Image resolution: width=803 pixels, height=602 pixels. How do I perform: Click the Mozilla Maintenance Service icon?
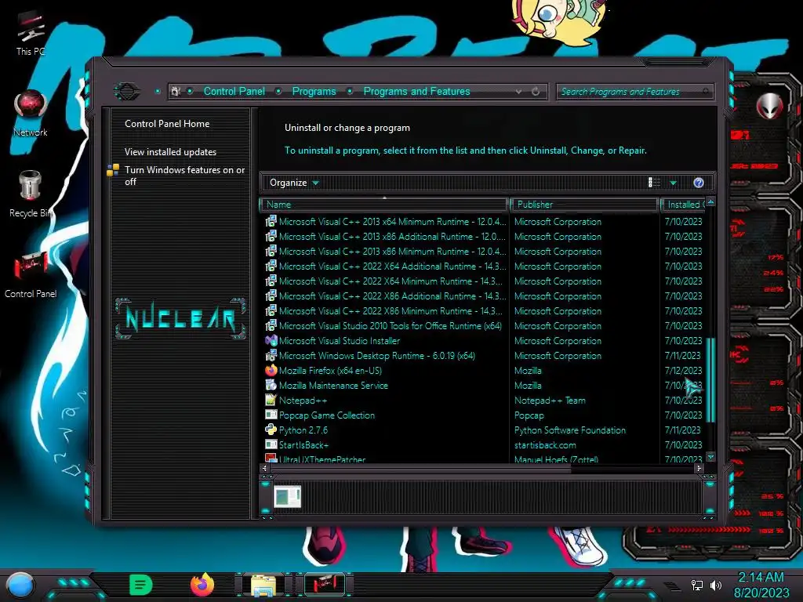coord(271,385)
